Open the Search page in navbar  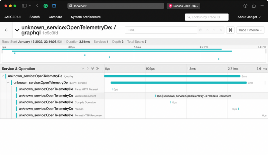pyautogui.click(x=35, y=17)
